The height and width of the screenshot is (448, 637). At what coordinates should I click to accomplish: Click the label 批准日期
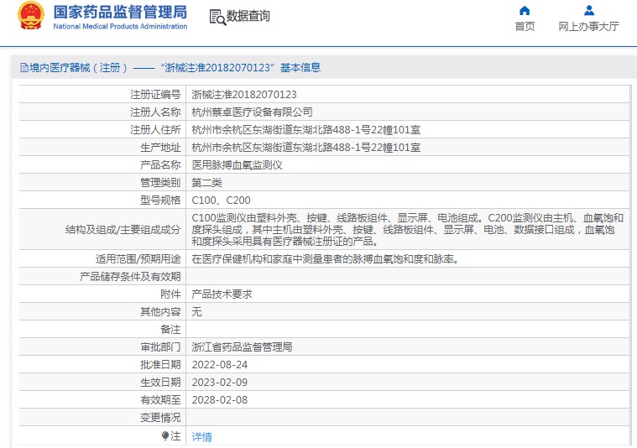[x=160, y=365]
